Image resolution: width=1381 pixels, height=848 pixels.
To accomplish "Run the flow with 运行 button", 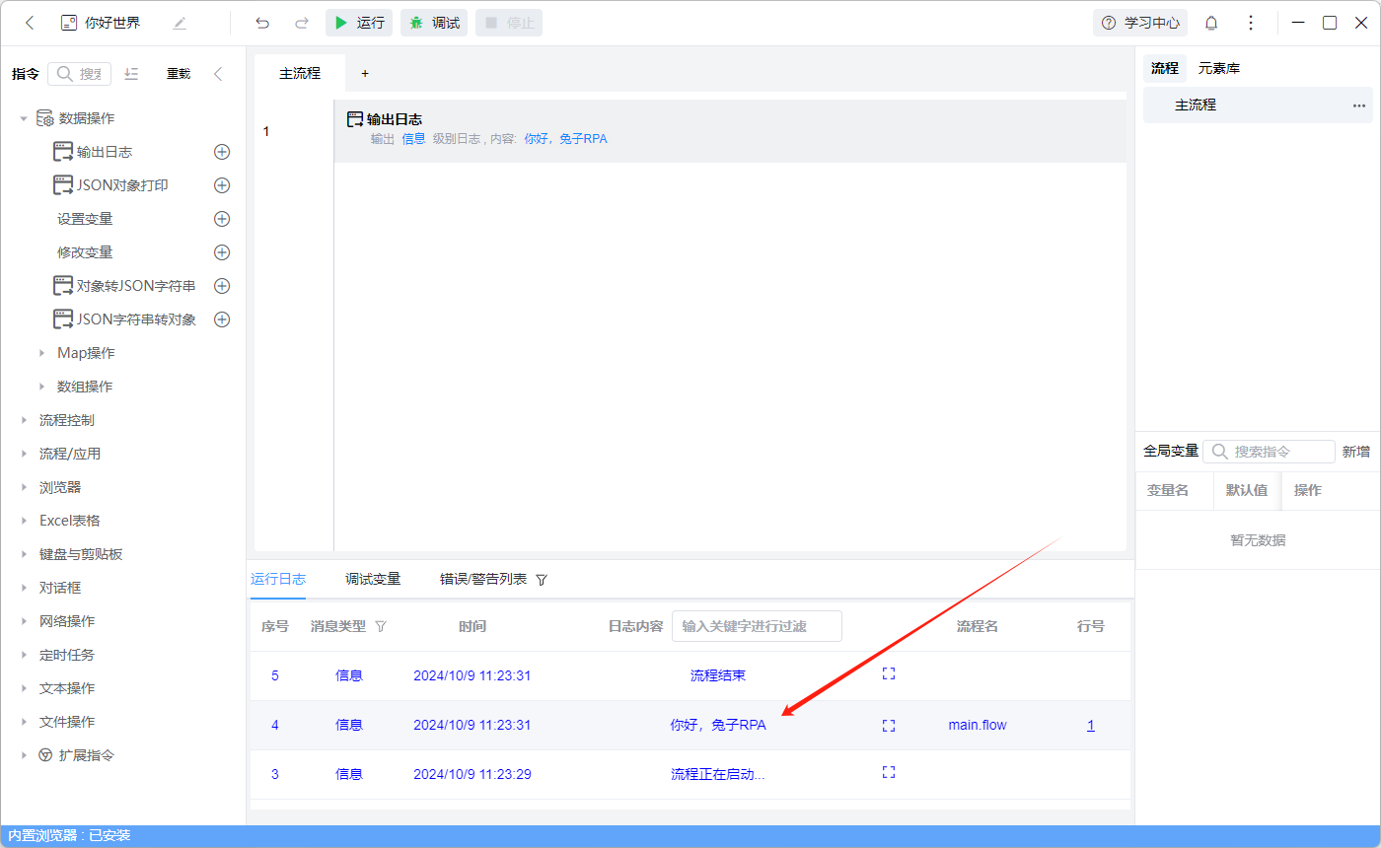I will [x=359, y=23].
